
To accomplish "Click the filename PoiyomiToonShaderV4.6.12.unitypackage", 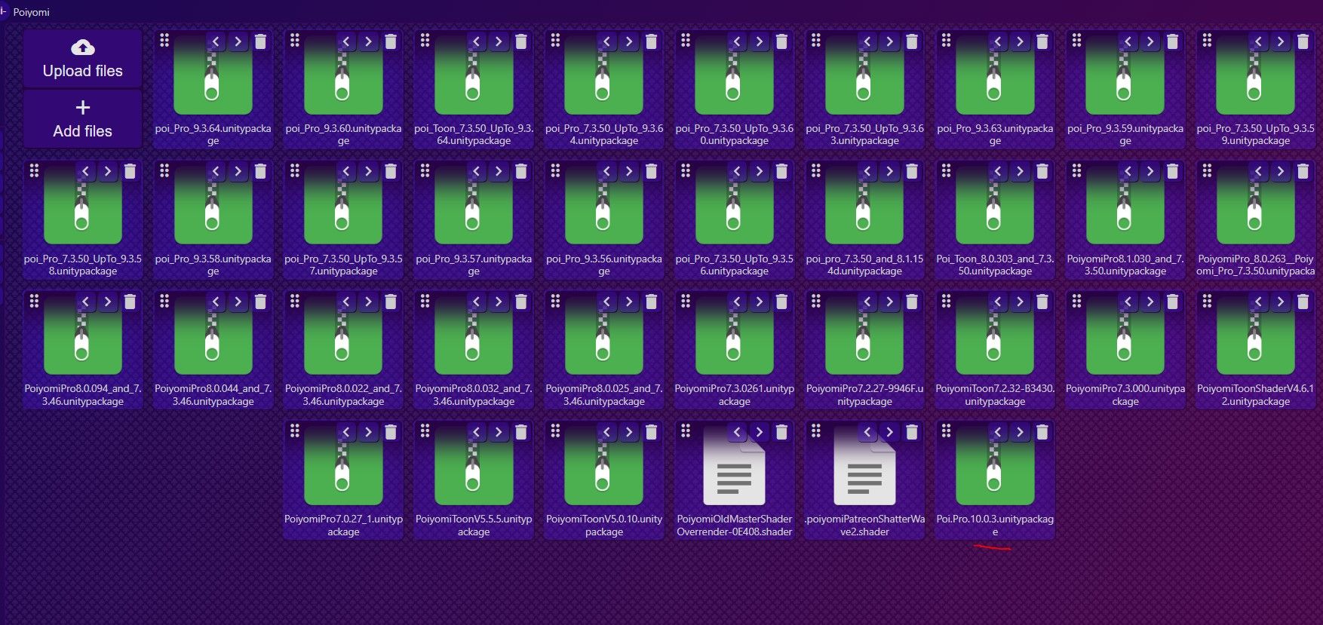I will (1255, 395).
